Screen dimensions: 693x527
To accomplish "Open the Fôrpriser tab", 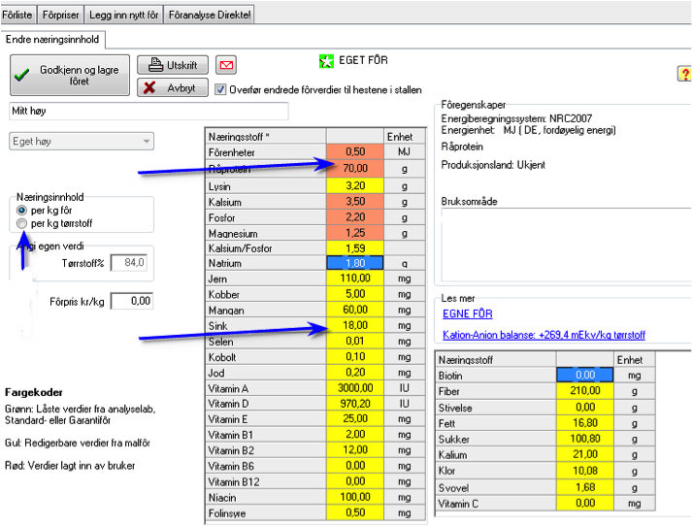I will point(60,15).
